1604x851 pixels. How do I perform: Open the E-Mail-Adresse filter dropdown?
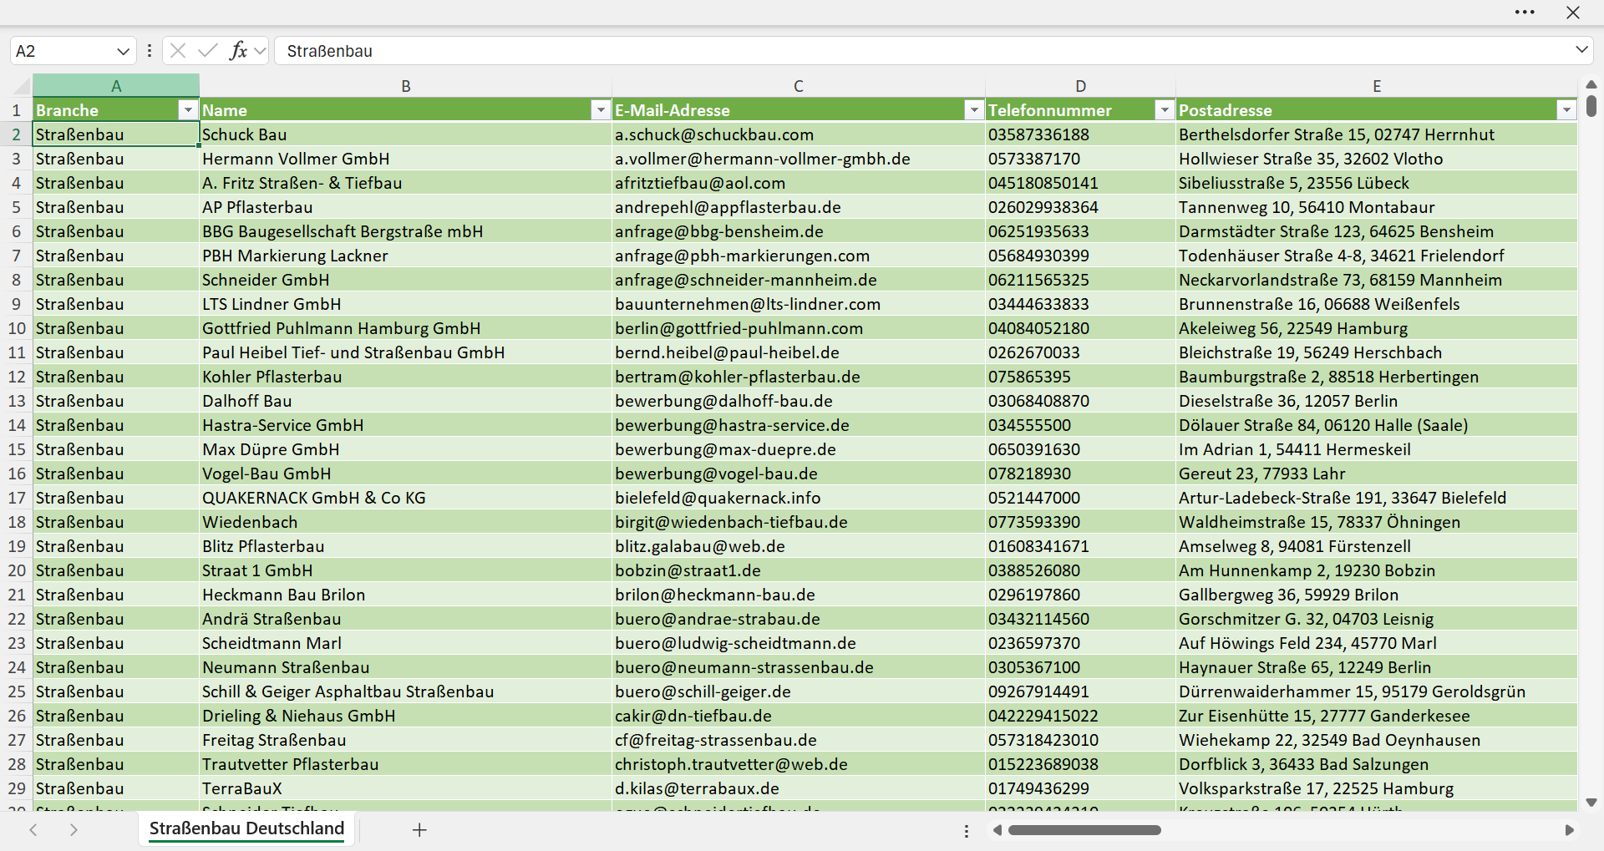click(x=973, y=110)
